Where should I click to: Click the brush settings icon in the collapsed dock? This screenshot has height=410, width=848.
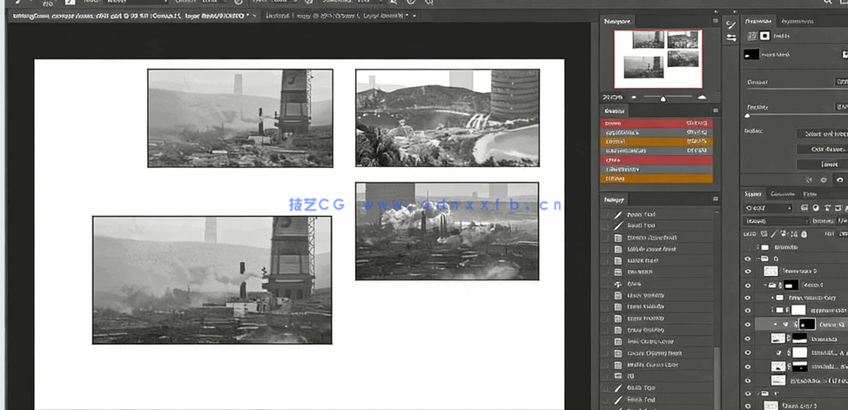[x=730, y=24]
